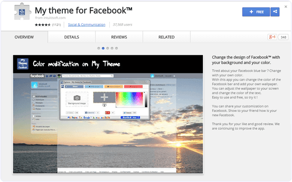Click the puzzle piece extension icon
292x182 pixels.
click(x=22, y=11)
